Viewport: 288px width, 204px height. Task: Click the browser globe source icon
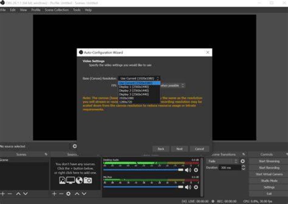pyautogui.click(x=79, y=180)
